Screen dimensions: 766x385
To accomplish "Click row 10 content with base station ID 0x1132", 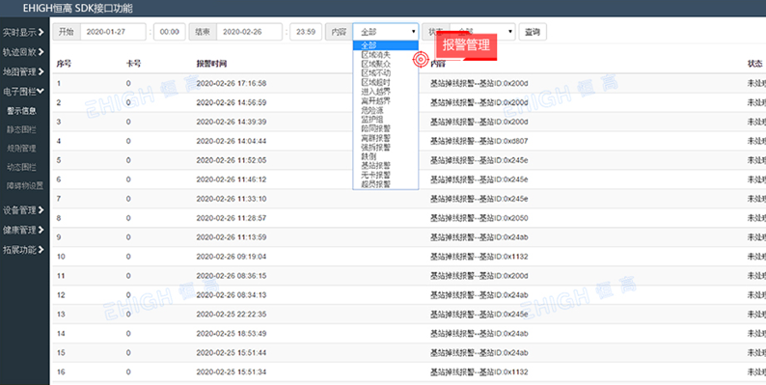I will [479, 257].
